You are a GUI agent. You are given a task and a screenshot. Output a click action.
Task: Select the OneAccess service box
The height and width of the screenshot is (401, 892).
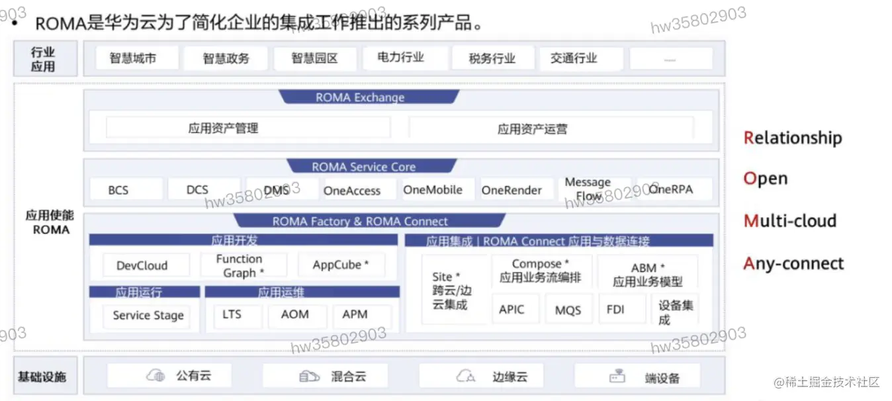click(360, 190)
